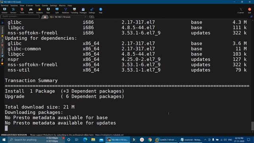Show hidden system tray icons
Viewport: 254px width, 143px height.
tap(205, 139)
